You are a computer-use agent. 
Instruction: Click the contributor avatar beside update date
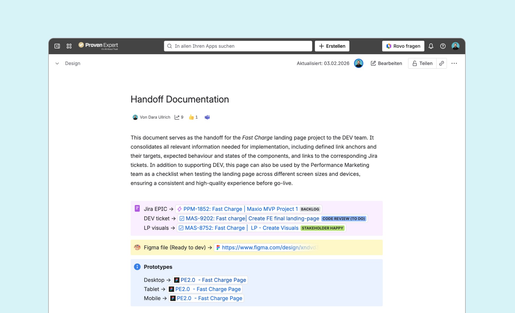(358, 63)
